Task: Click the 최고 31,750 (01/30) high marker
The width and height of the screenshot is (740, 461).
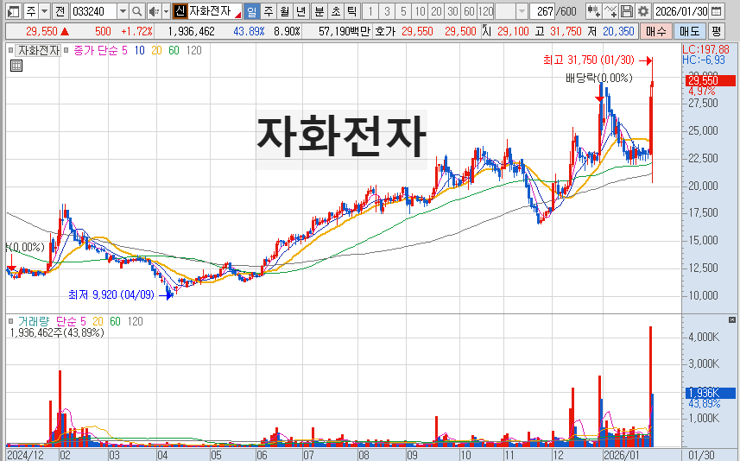Action: click(x=588, y=60)
